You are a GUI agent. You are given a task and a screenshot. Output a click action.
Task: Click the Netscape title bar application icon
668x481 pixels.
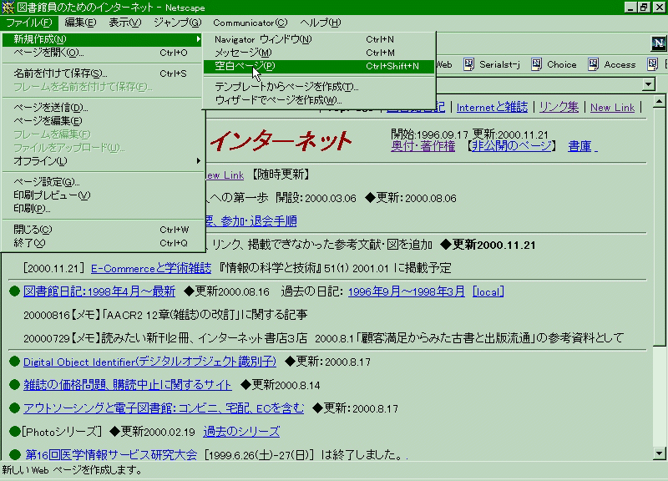8,8
